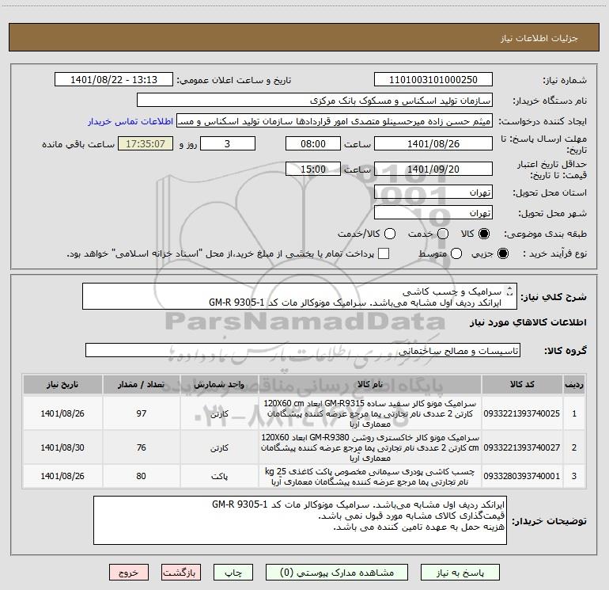Click the remaining time field 17:35:07

pyautogui.click(x=146, y=143)
